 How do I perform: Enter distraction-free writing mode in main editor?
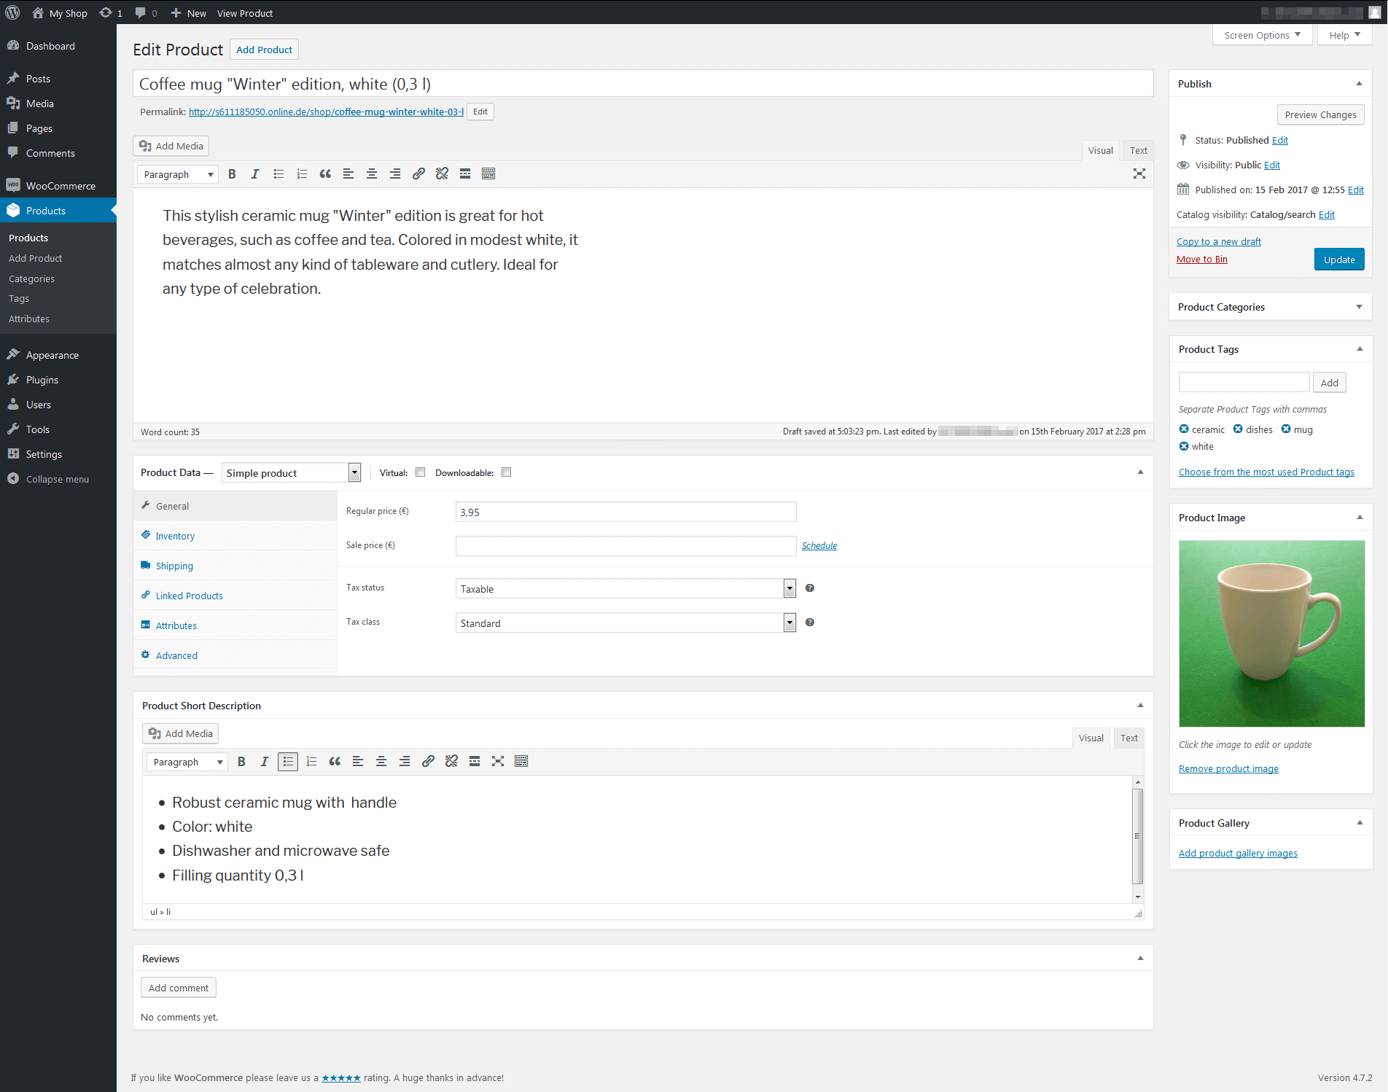[x=1139, y=173]
